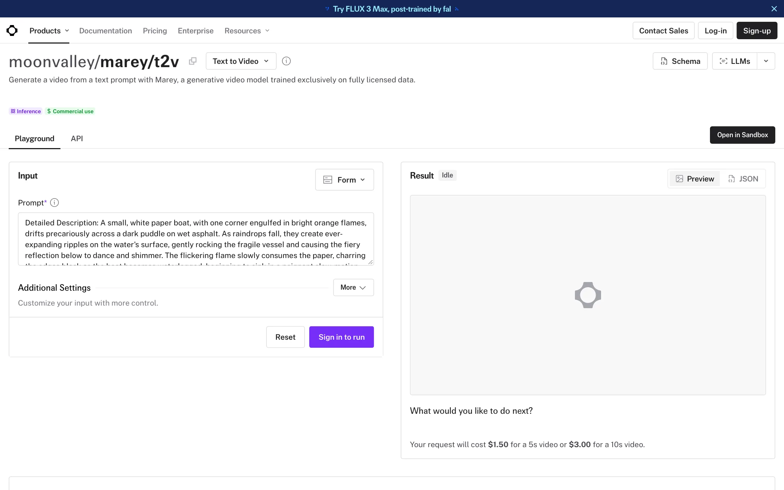The height and width of the screenshot is (490, 784).
Task: Click Sign in to run
Action: (x=342, y=337)
